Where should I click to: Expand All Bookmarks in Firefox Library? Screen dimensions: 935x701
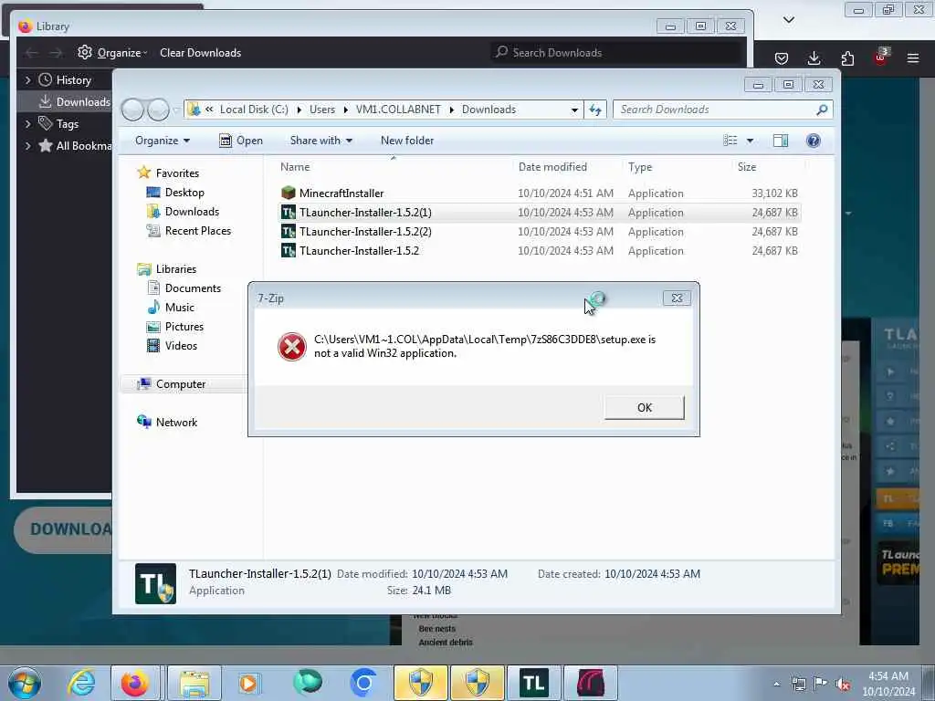[x=27, y=145]
